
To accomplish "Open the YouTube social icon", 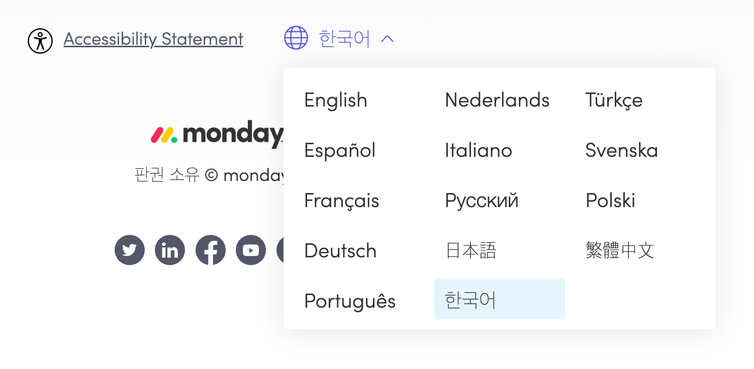I will 251,250.
